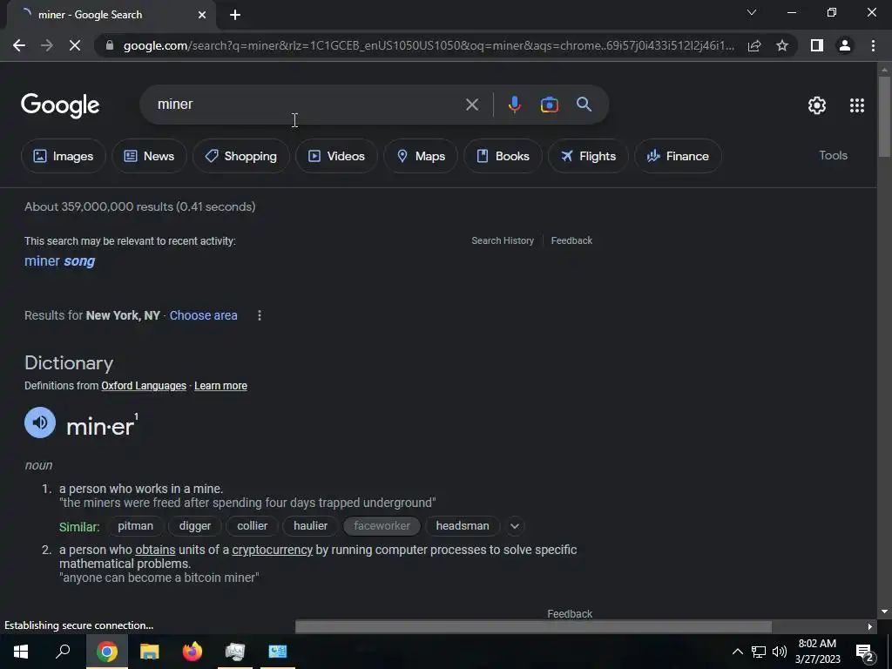
Task: Select similar word haulier
Action: [311, 526]
